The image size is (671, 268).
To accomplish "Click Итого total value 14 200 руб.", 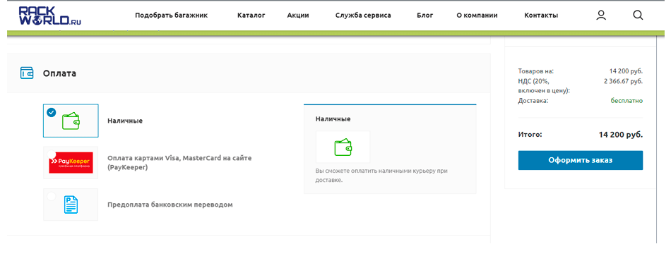I will (621, 135).
